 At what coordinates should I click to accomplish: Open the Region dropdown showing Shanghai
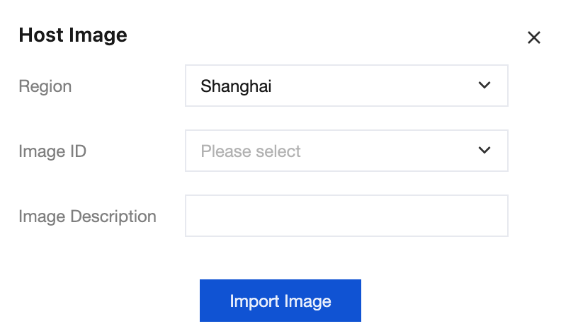(x=346, y=86)
